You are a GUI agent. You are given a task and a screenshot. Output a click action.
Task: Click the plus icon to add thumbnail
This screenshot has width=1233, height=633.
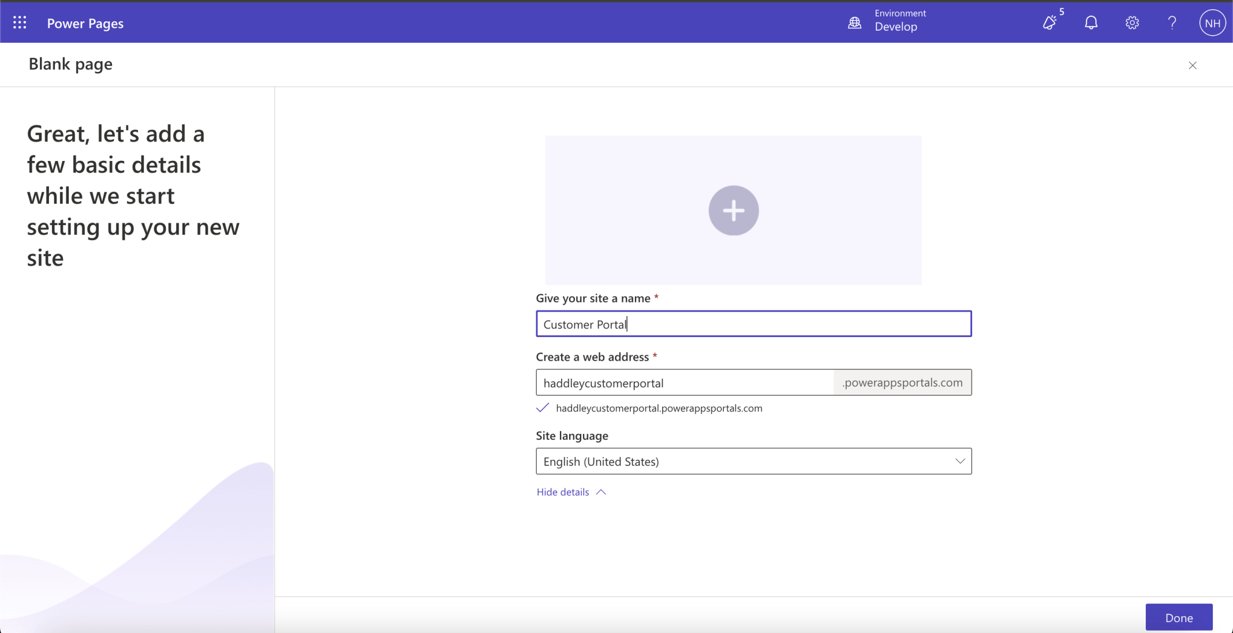pyautogui.click(x=733, y=210)
